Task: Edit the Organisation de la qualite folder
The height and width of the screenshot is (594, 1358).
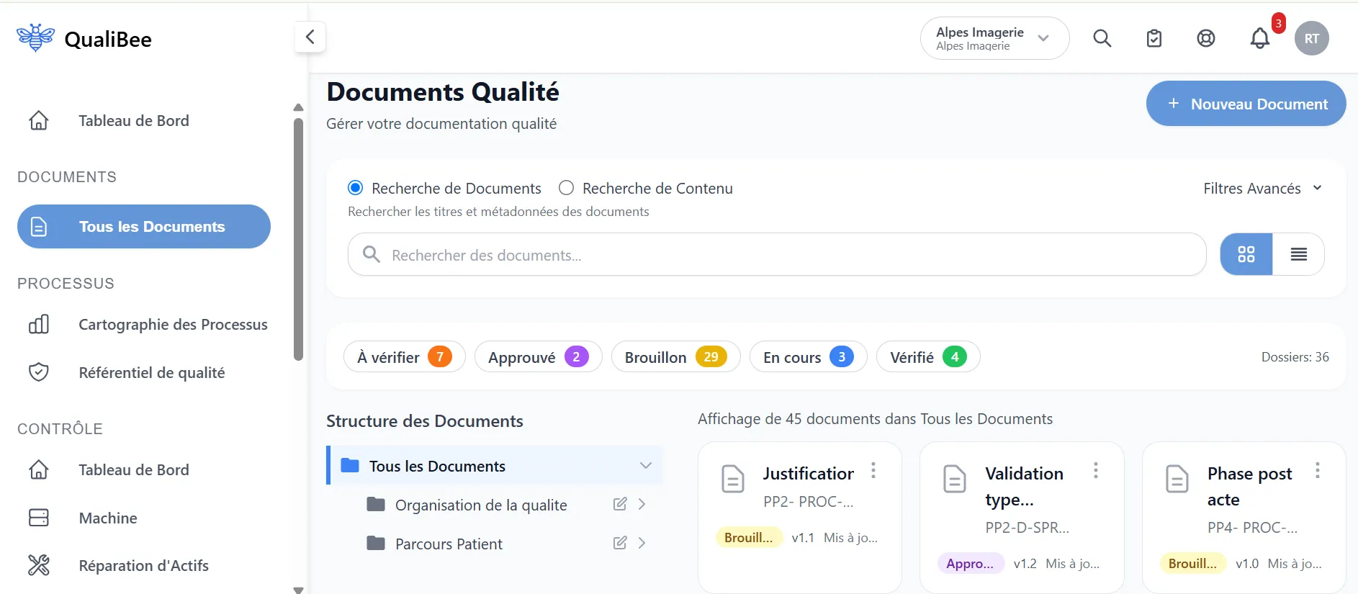Action: (620, 504)
